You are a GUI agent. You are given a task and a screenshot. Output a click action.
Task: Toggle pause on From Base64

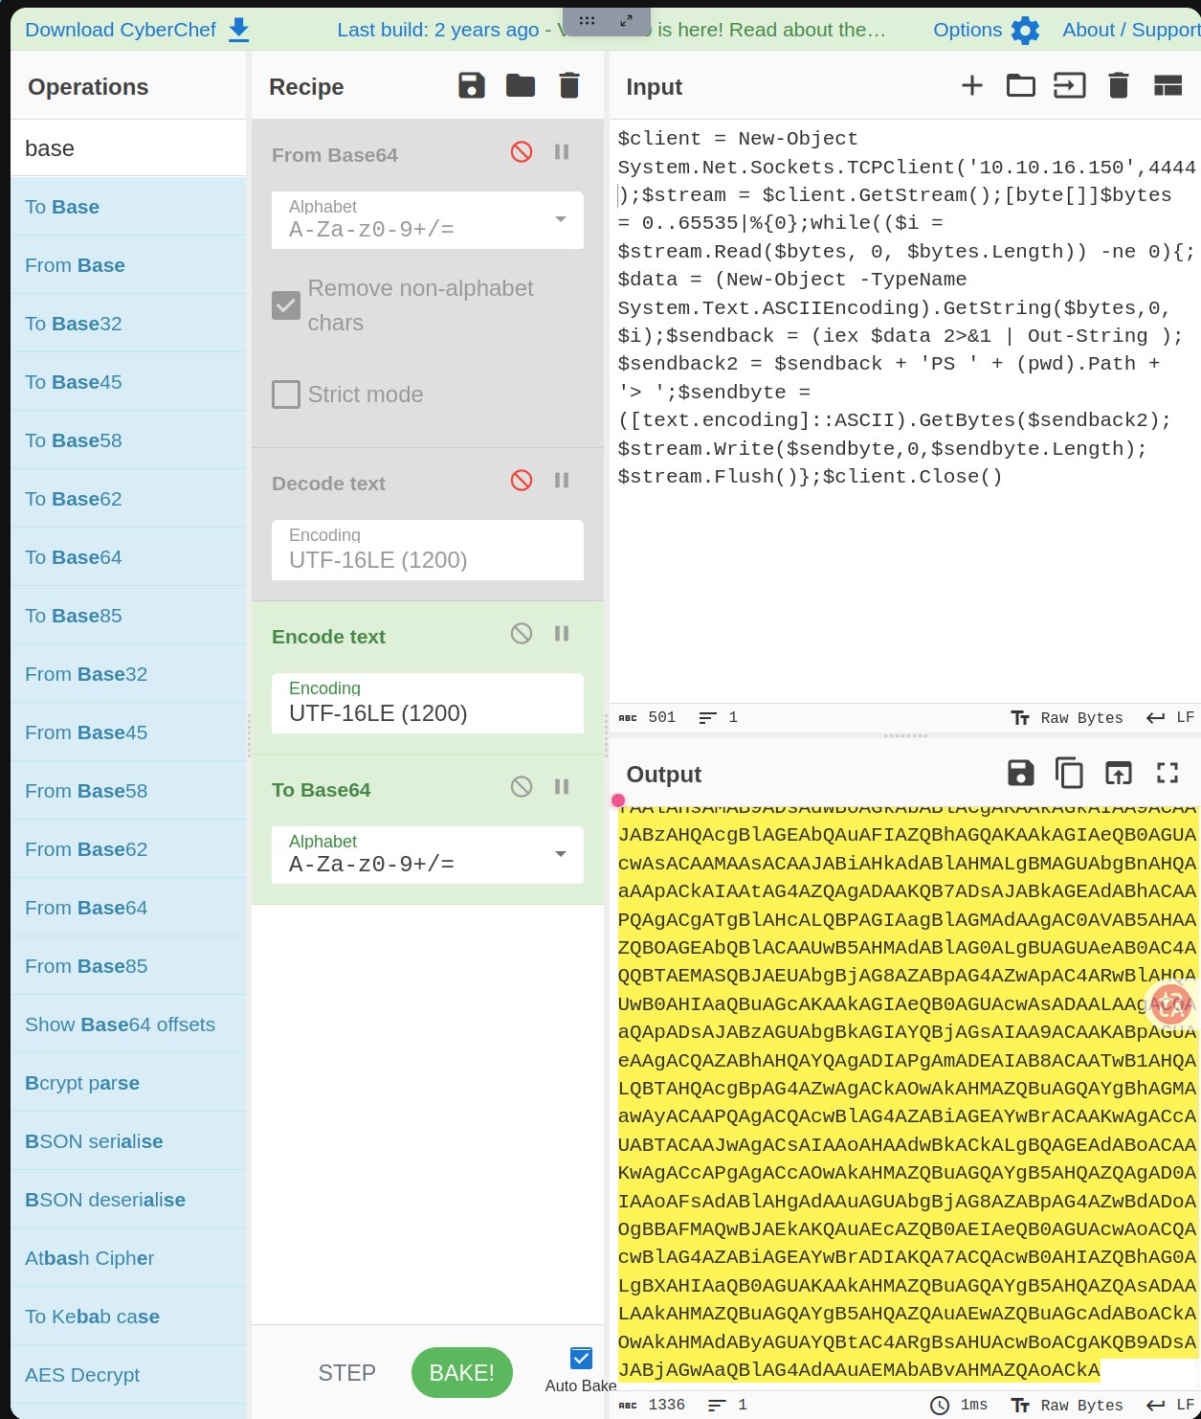click(562, 151)
